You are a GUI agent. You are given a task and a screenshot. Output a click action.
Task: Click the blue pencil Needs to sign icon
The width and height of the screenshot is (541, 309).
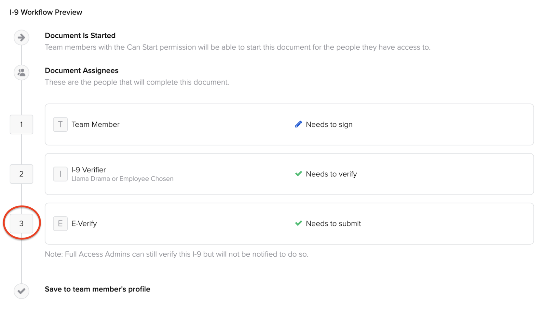click(298, 124)
